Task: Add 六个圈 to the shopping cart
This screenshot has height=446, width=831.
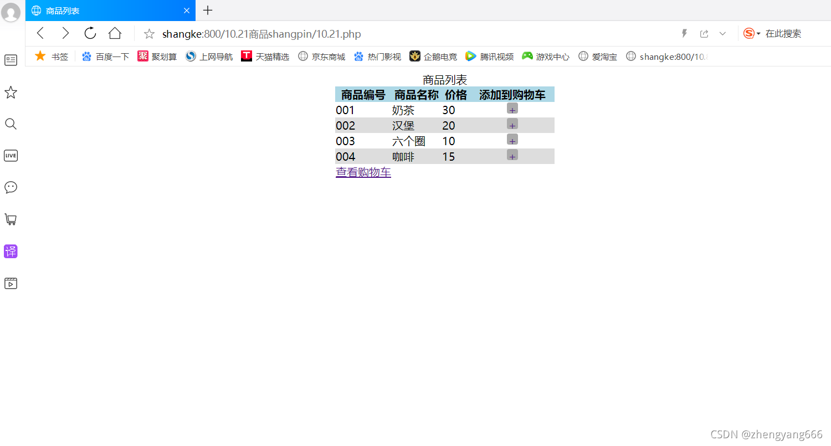Action: pyautogui.click(x=512, y=140)
